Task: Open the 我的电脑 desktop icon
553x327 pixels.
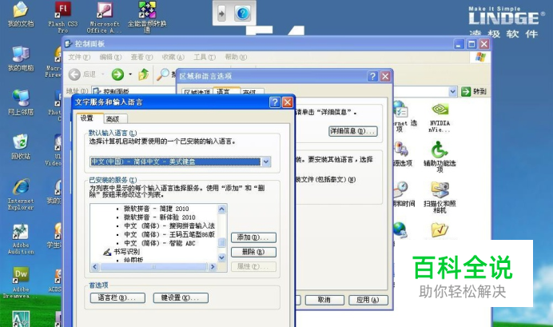Action: (21, 58)
